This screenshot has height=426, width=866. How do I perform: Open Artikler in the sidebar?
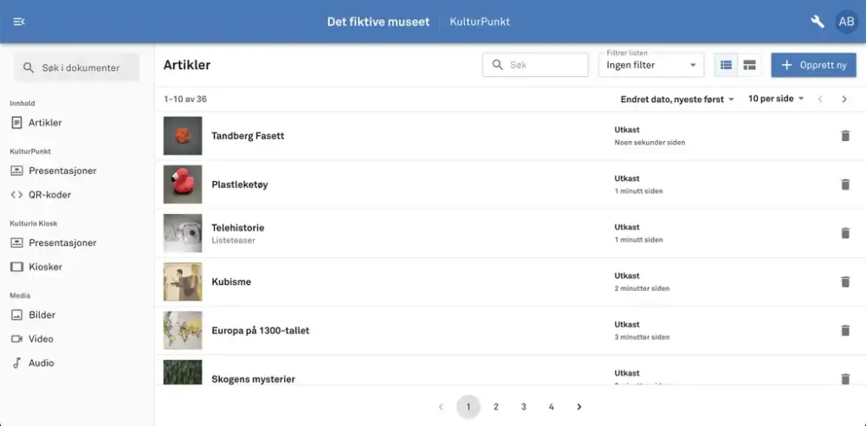tap(45, 123)
